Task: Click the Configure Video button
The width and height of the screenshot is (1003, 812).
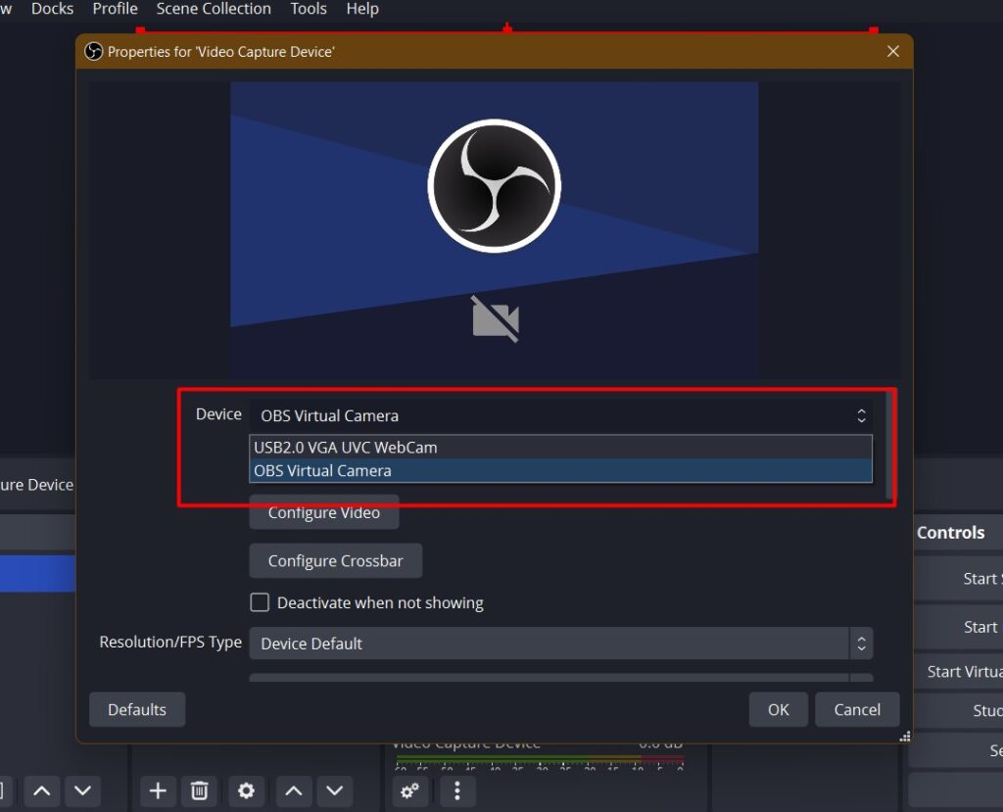Action: (324, 512)
